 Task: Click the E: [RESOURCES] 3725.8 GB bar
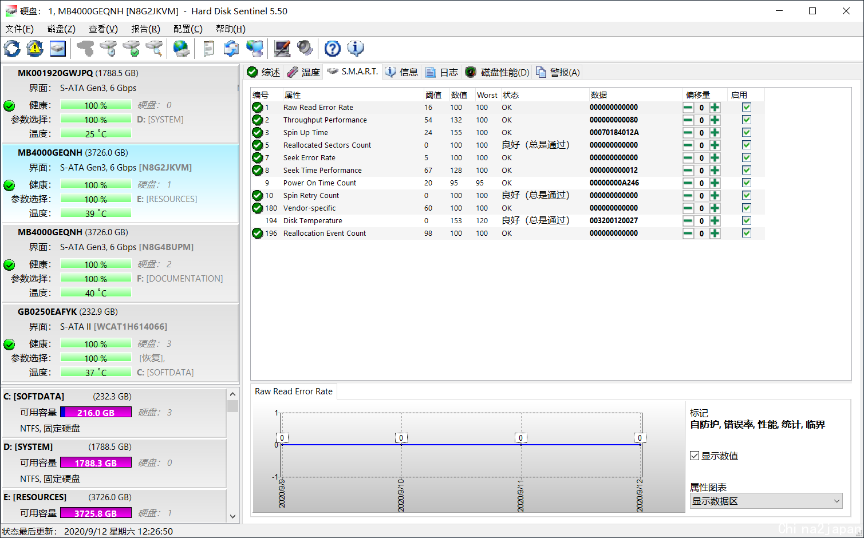96,513
